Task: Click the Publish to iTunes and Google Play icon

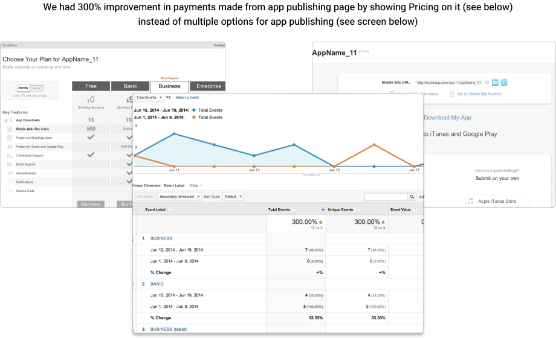Action: [x=10, y=147]
